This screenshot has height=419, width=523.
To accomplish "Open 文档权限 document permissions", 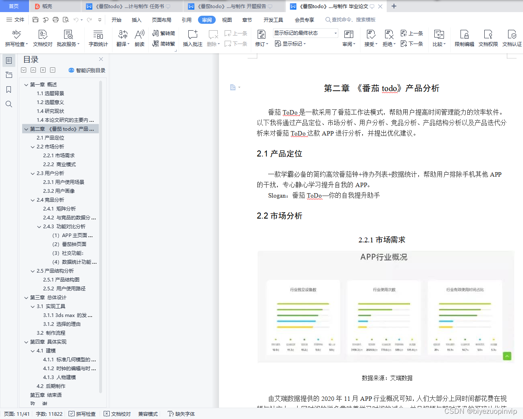I will point(488,38).
